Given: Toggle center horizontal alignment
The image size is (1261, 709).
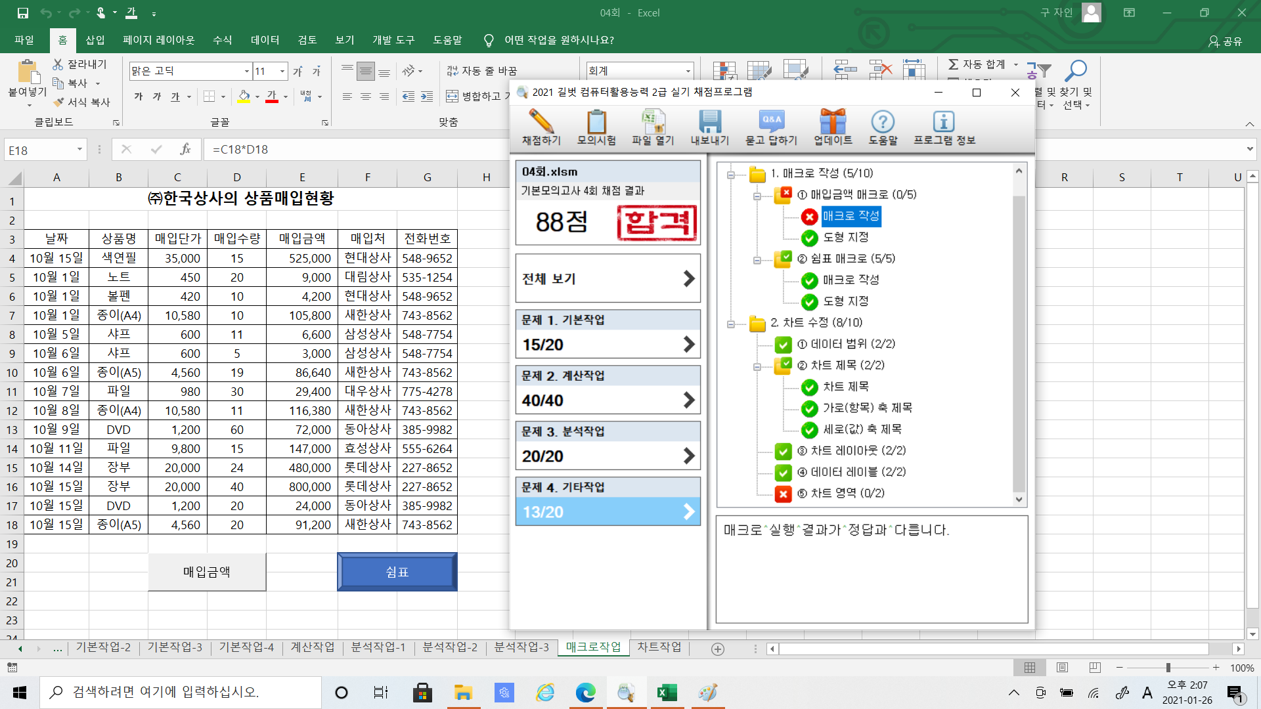Looking at the screenshot, I should click(366, 97).
